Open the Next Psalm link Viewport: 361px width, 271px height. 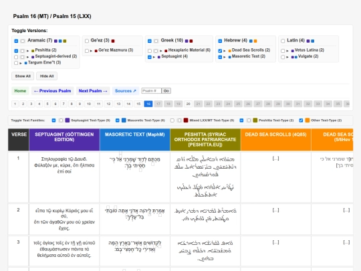pos(93,91)
